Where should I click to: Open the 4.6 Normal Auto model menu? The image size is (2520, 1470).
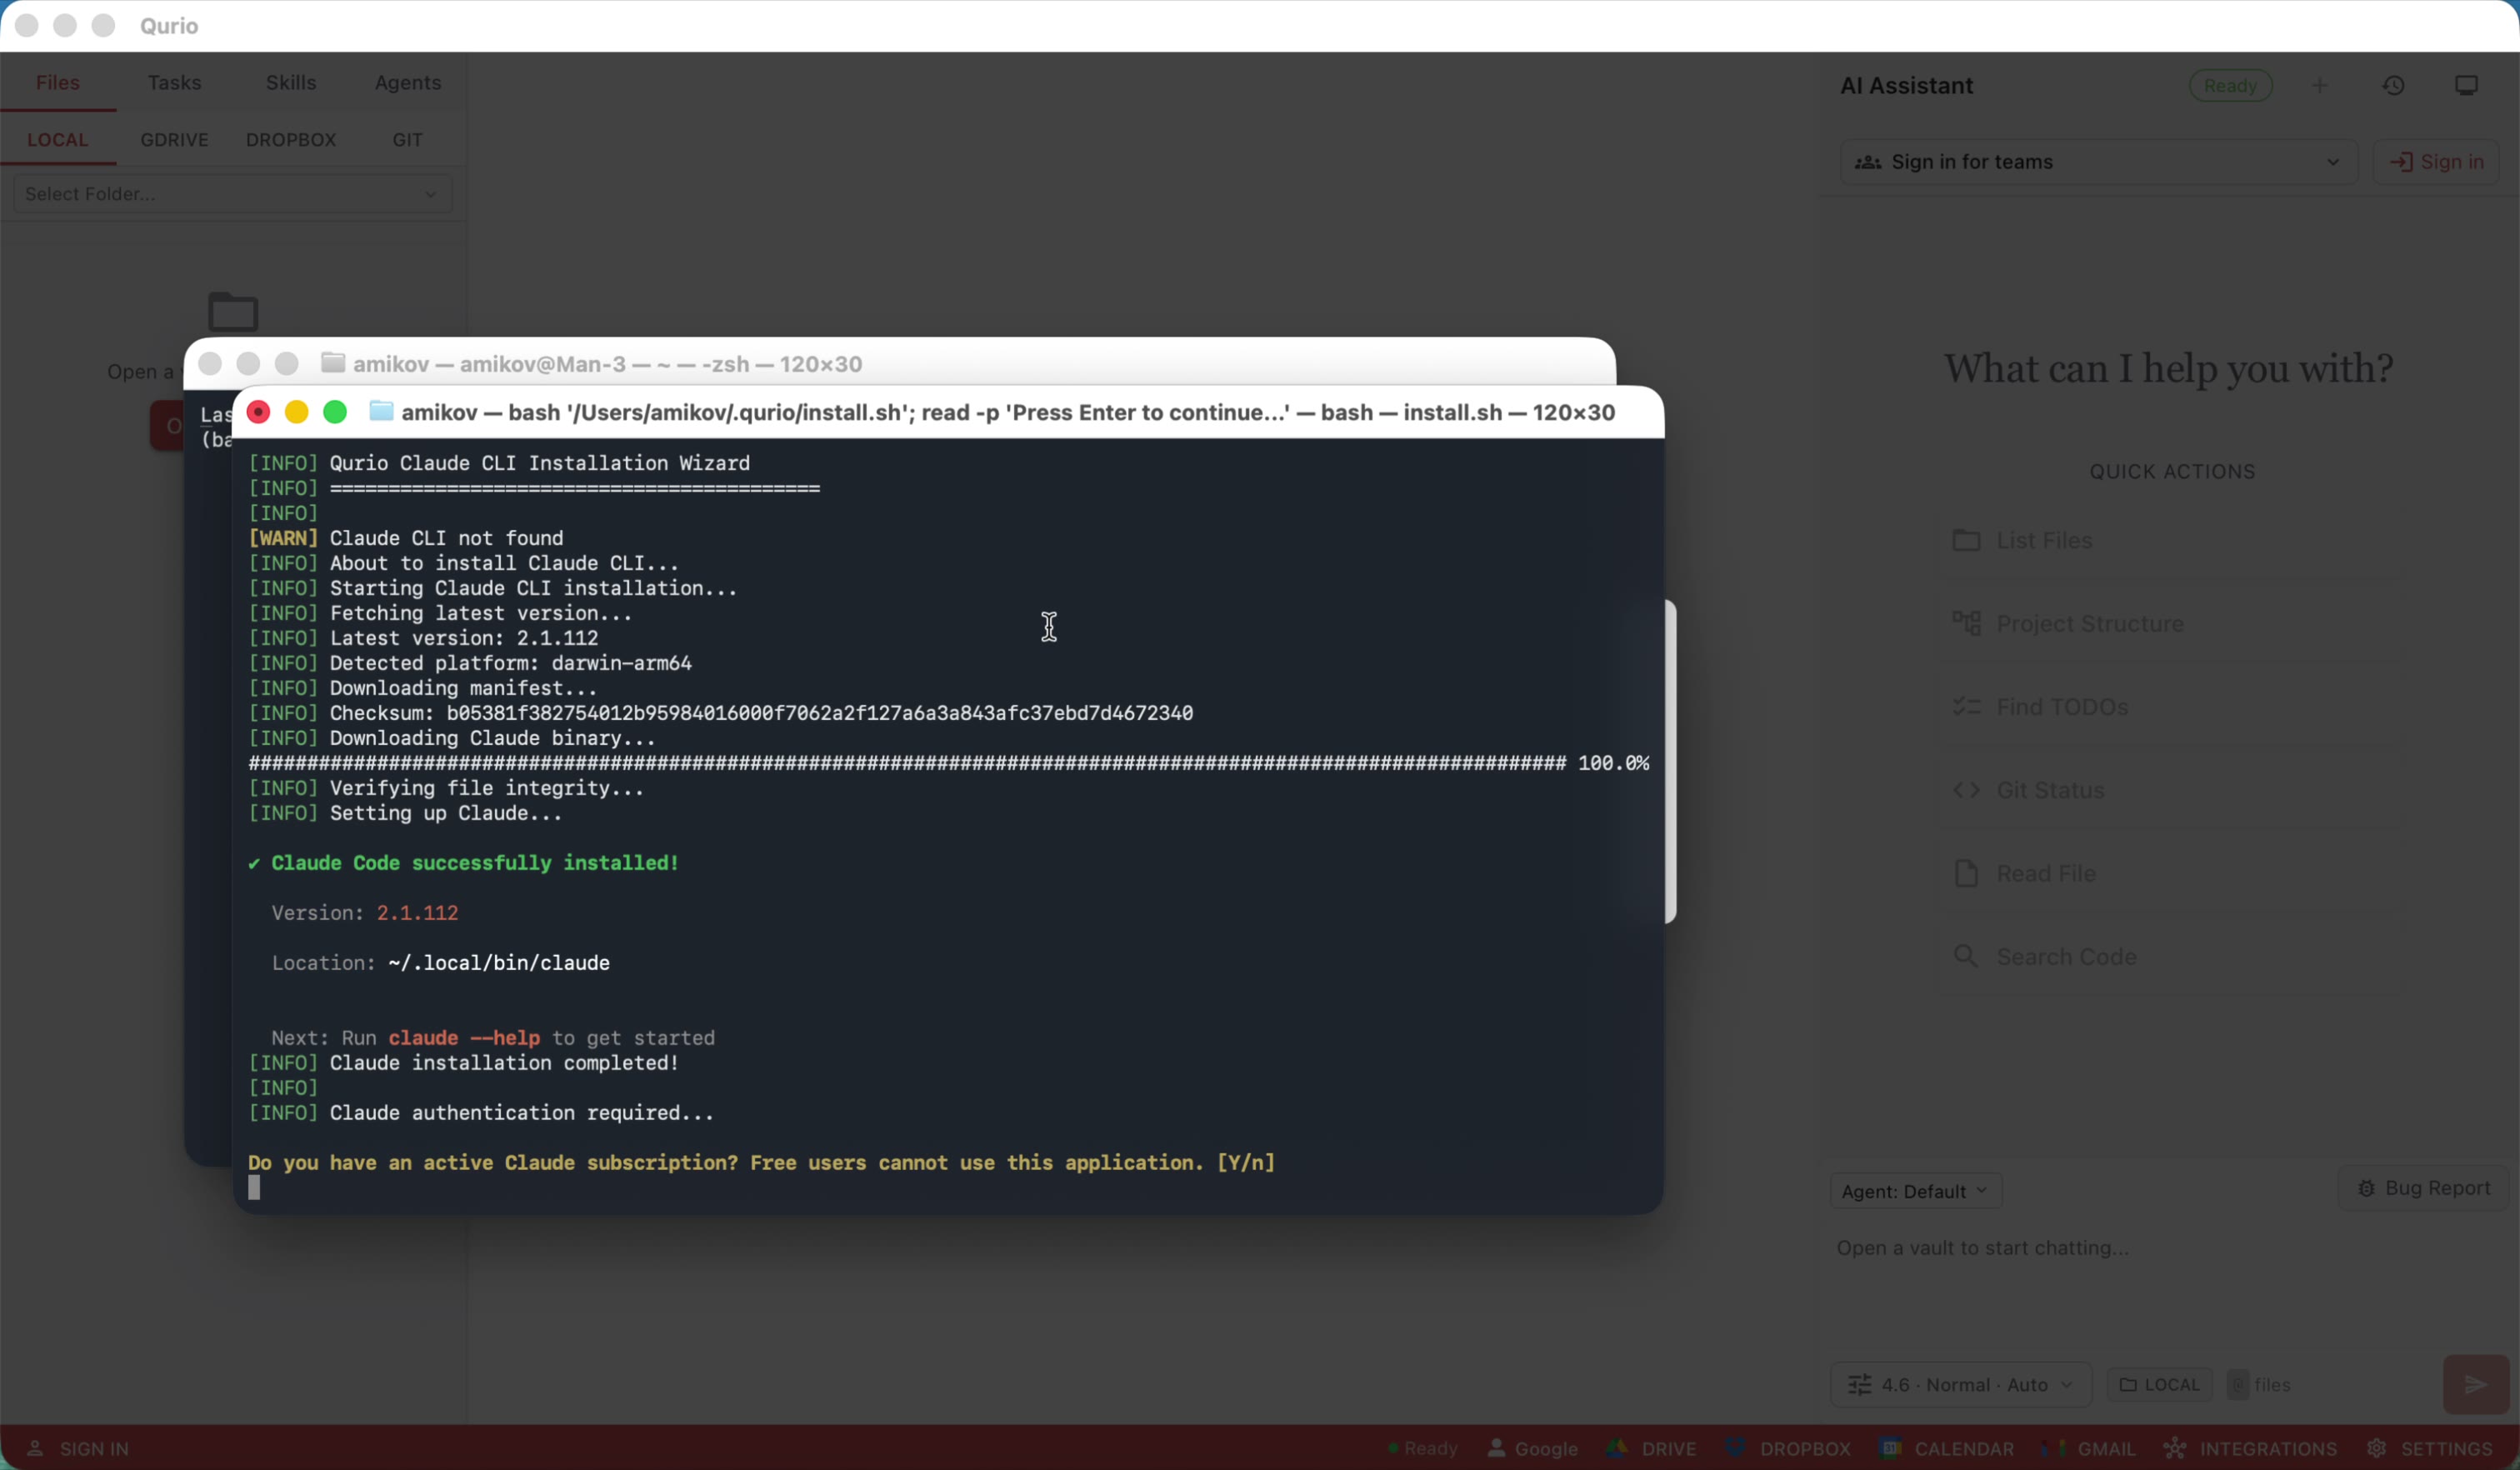tap(1960, 1384)
